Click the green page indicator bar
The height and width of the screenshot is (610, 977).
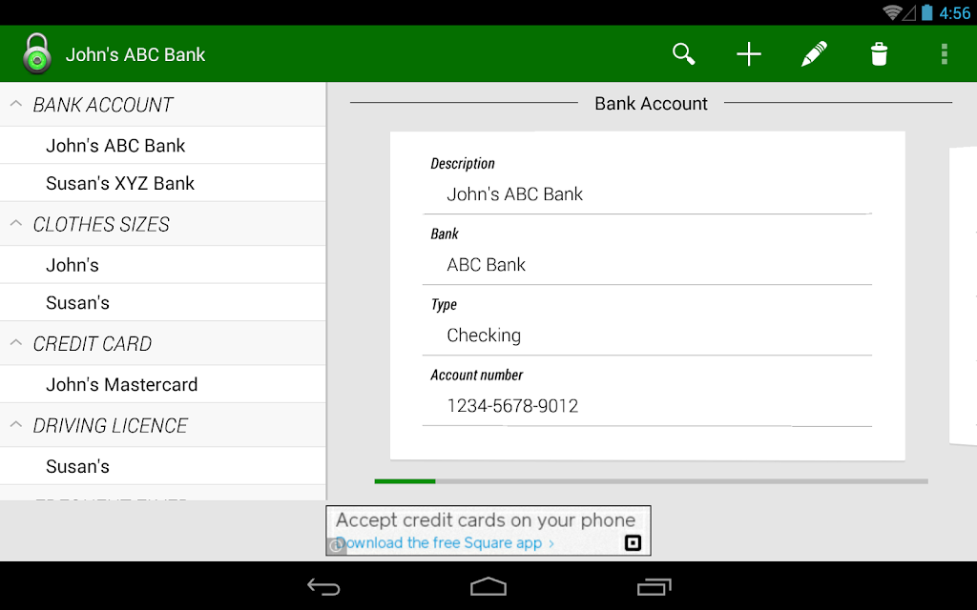(x=405, y=481)
